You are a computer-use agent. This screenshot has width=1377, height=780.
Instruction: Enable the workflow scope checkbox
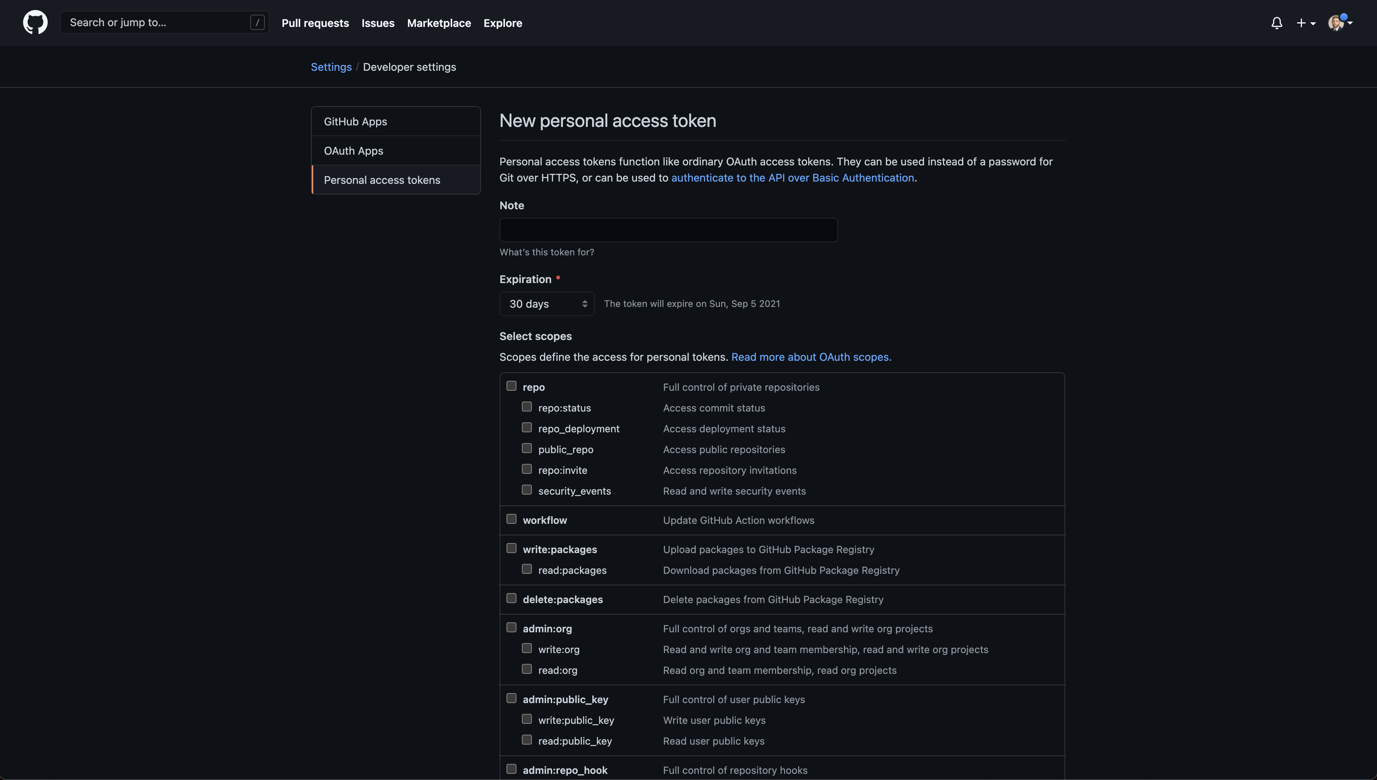[511, 519]
